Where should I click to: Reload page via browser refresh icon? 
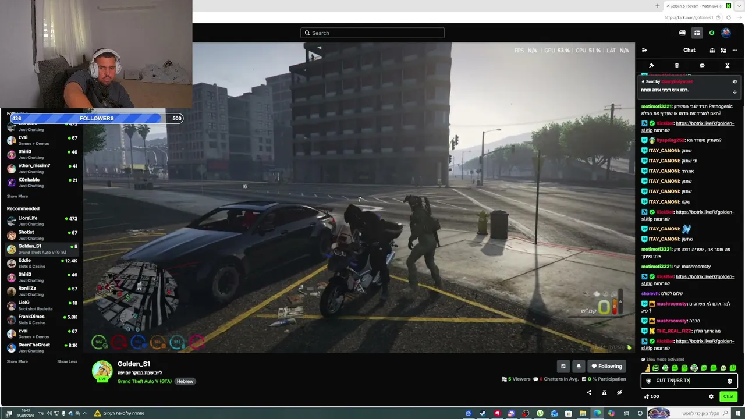(x=728, y=17)
